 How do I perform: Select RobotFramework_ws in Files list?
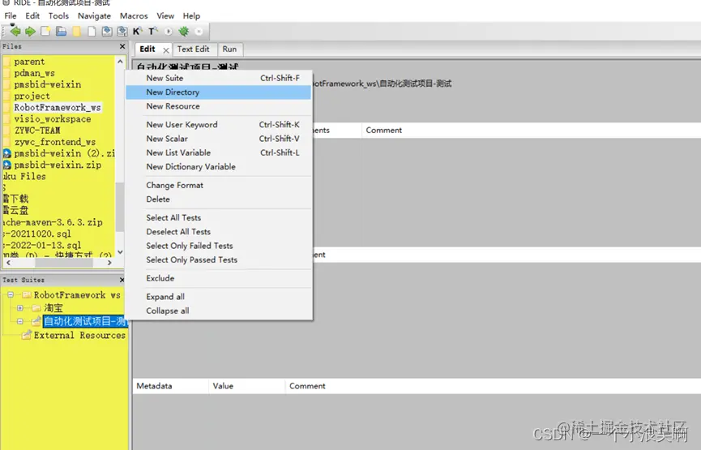(58, 107)
